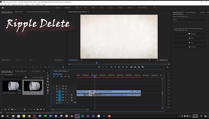Open Essential Sound panel menu
The image size is (209, 119).
pos(183,12)
